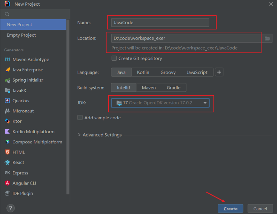Open the JDK version dropdown
This screenshot has width=277, height=214.
click(160, 103)
